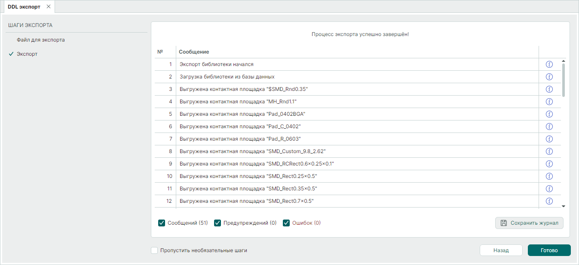
Task: Enable Пропустить необязательные шаги checkbox
Action: coord(155,250)
